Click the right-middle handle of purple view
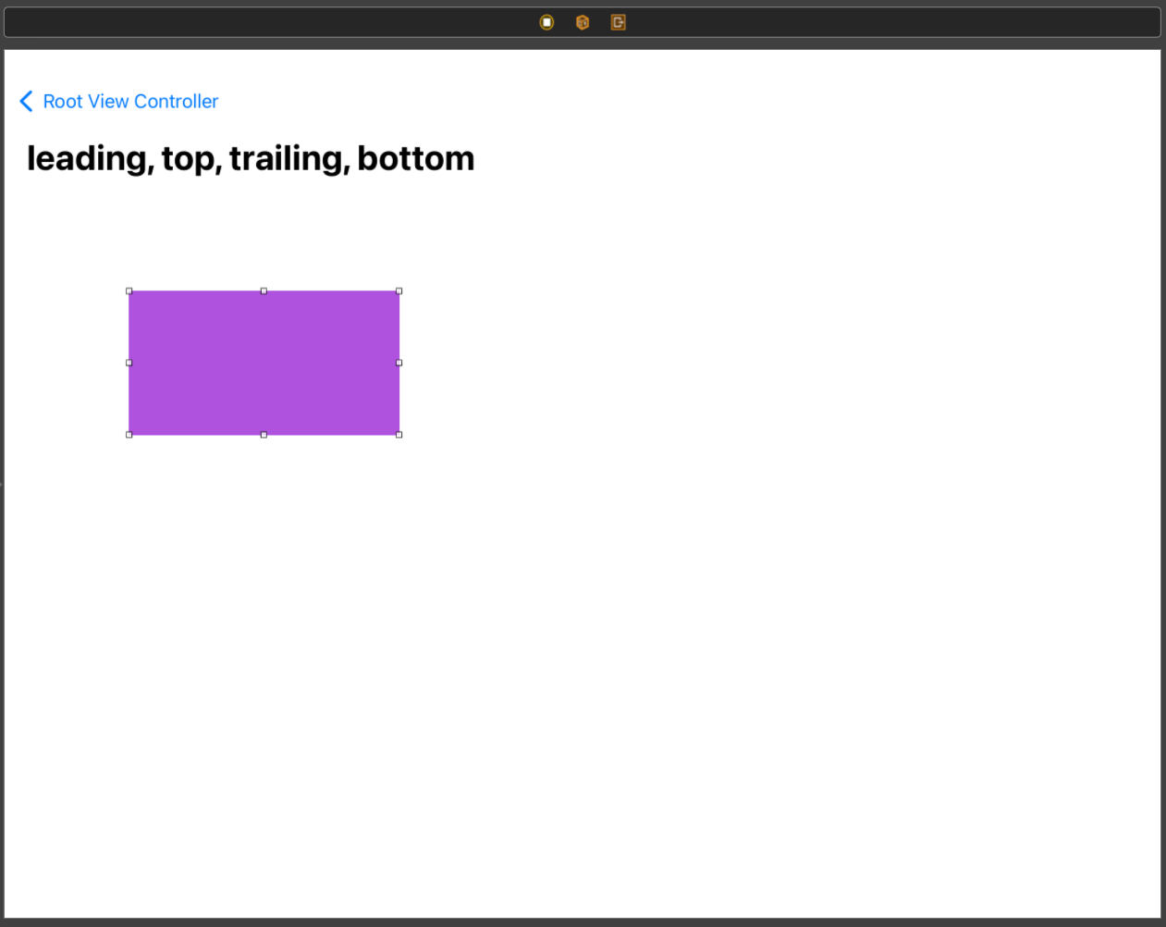This screenshot has width=1166, height=927. (399, 363)
